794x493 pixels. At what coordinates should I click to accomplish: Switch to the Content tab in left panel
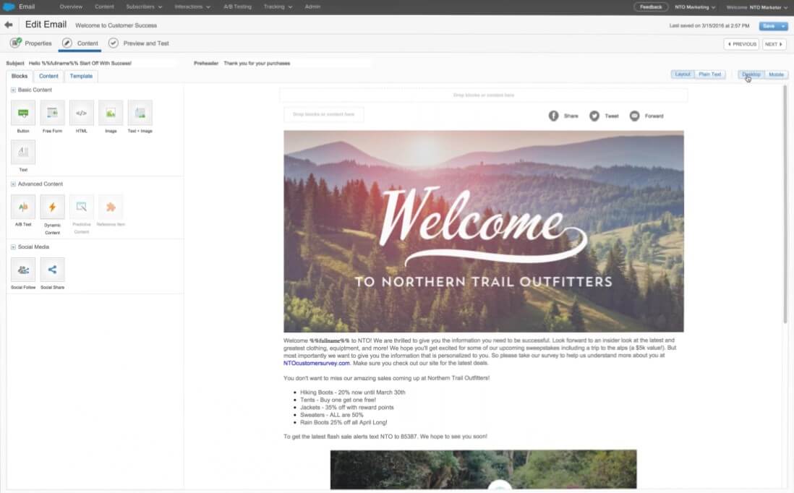click(48, 76)
